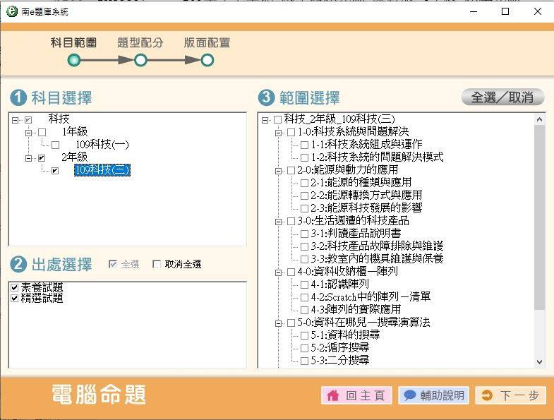Collapse the 科技_2年級_109科技(三) root node
Viewport: 554px width, 420px height.
pyautogui.click(x=265, y=120)
